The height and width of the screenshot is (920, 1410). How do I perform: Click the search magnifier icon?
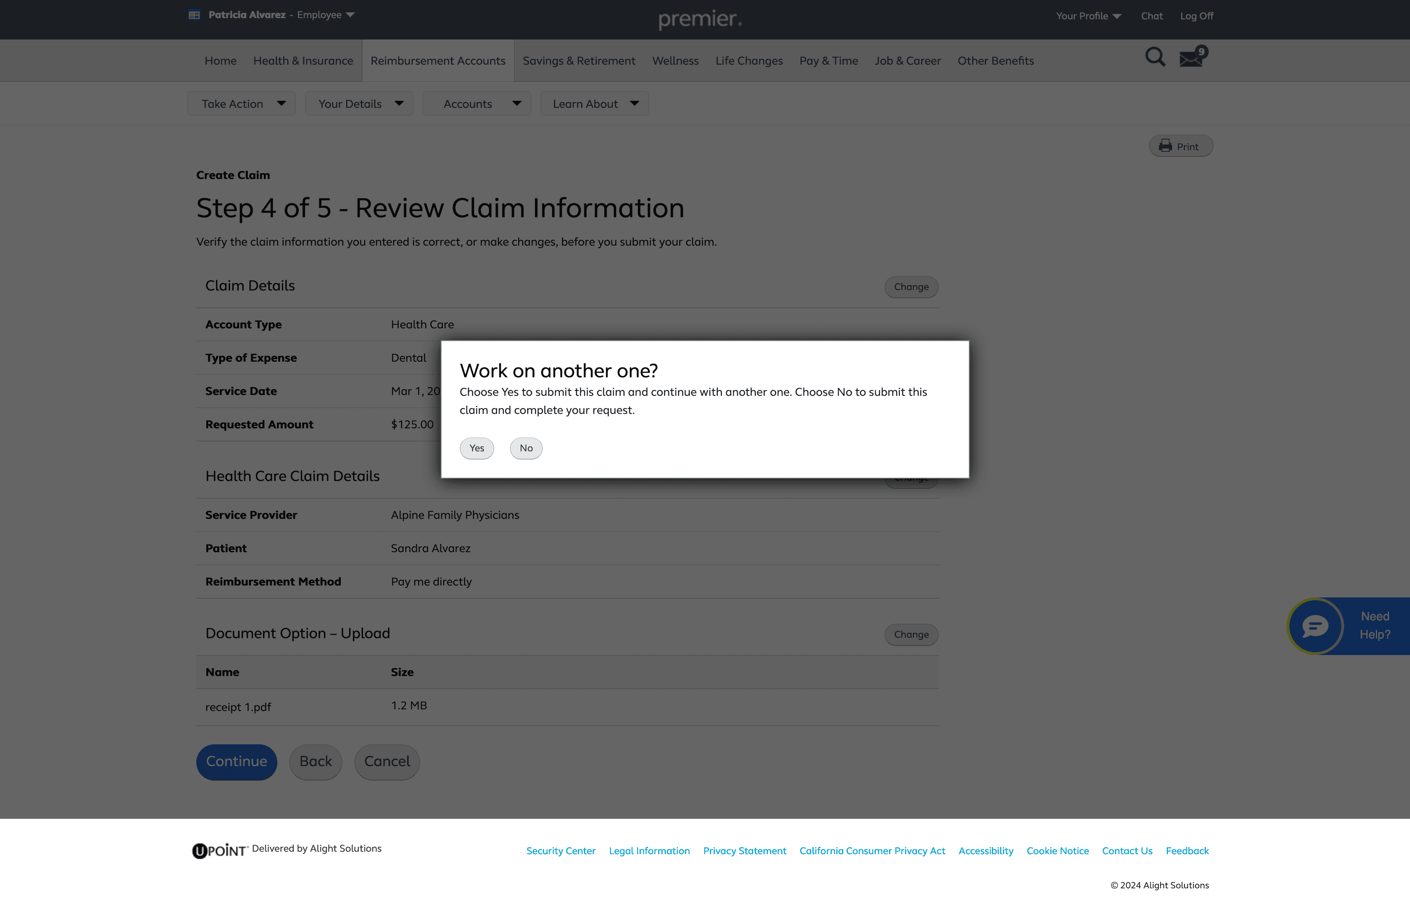tap(1155, 58)
